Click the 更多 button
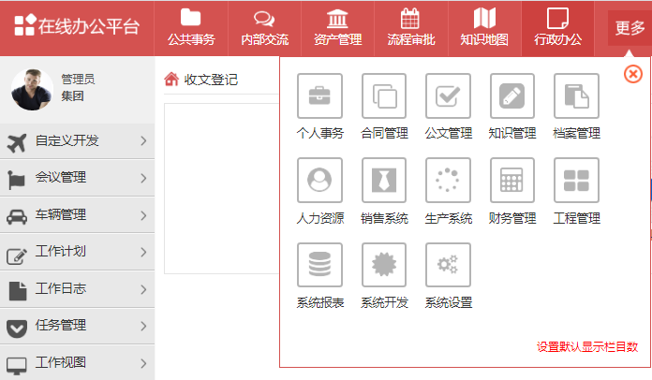This screenshot has width=652, height=380. [x=630, y=28]
